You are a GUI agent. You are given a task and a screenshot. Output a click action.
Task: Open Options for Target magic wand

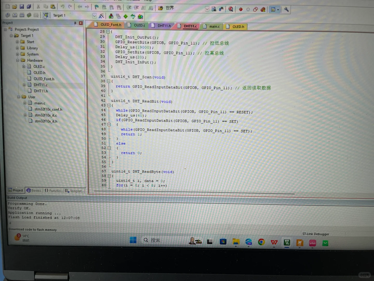click(101, 16)
